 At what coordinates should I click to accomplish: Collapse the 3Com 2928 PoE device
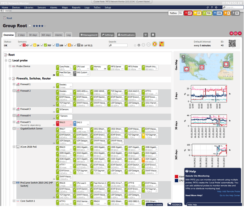pyautogui.click(x=14, y=147)
